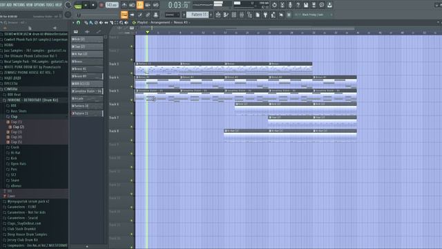Open the EDIT menu
This screenshot has height=249, width=442.
(3, 5)
